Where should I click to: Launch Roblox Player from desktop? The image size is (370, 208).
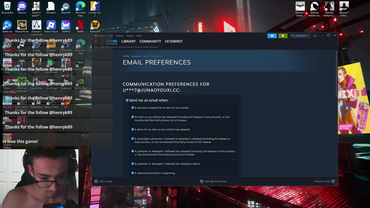[51, 27]
